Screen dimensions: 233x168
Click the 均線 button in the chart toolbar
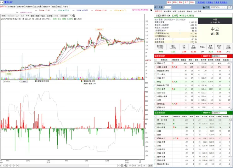3,16
